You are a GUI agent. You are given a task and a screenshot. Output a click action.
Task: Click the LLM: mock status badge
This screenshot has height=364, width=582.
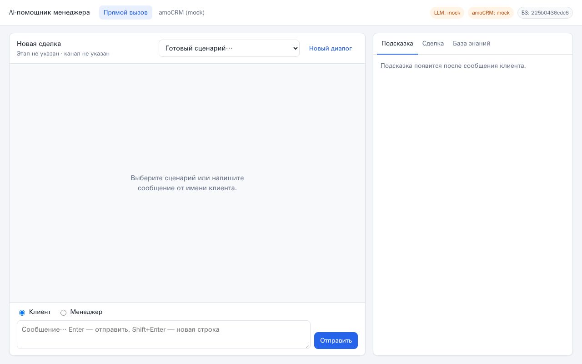click(447, 13)
